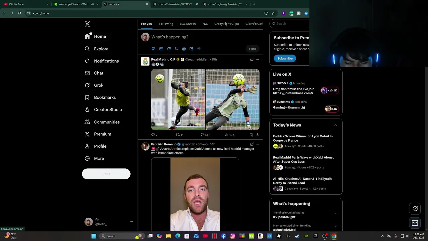View analytics of Real Madrid post

[230, 135]
